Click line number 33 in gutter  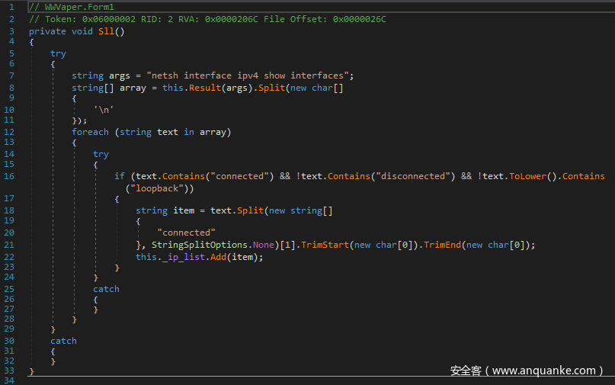(x=9, y=370)
